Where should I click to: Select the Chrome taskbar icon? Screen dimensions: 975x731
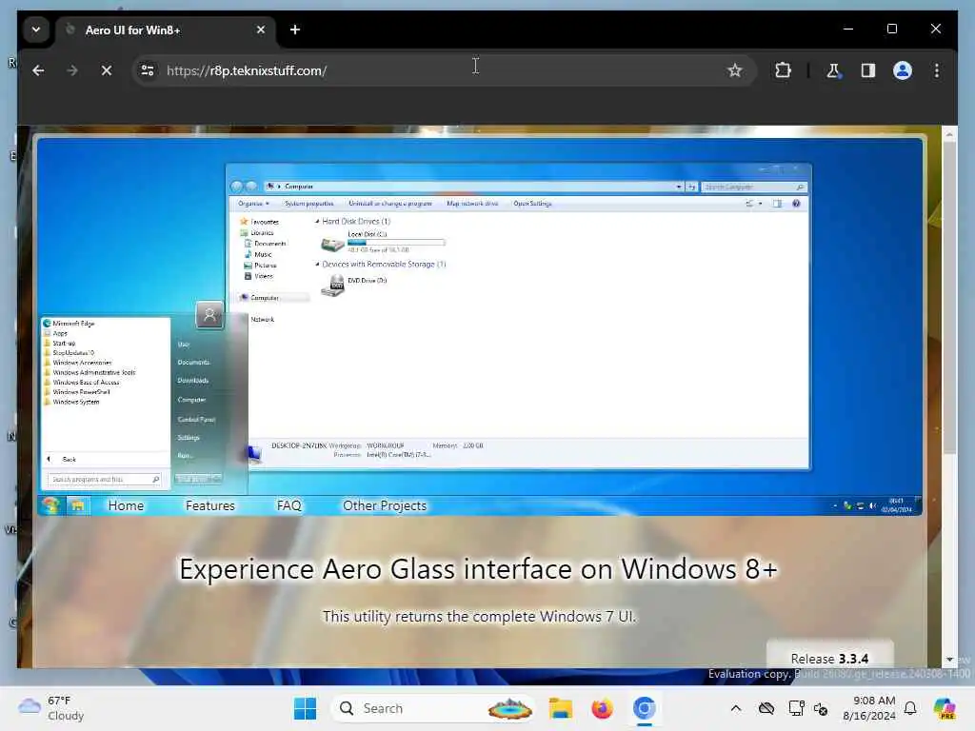click(x=645, y=708)
